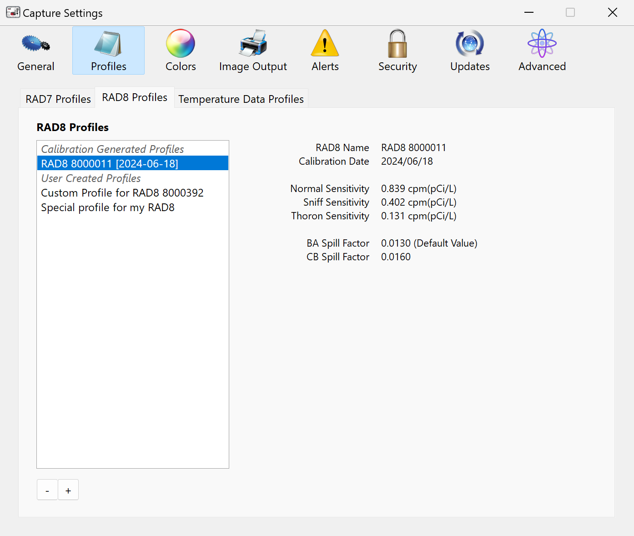Open the Alerts warning icon
Screen dimensions: 634x536
point(325,44)
